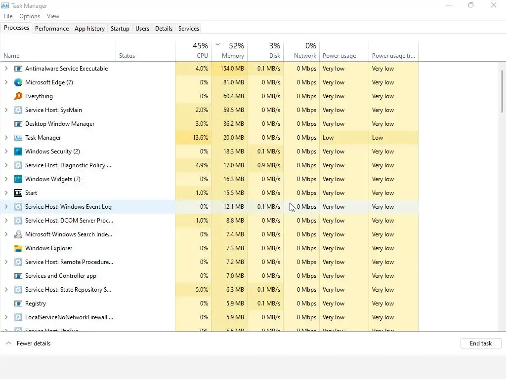Click the Registry process icon
The height and width of the screenshot is (379, 506).
[18, 303]
